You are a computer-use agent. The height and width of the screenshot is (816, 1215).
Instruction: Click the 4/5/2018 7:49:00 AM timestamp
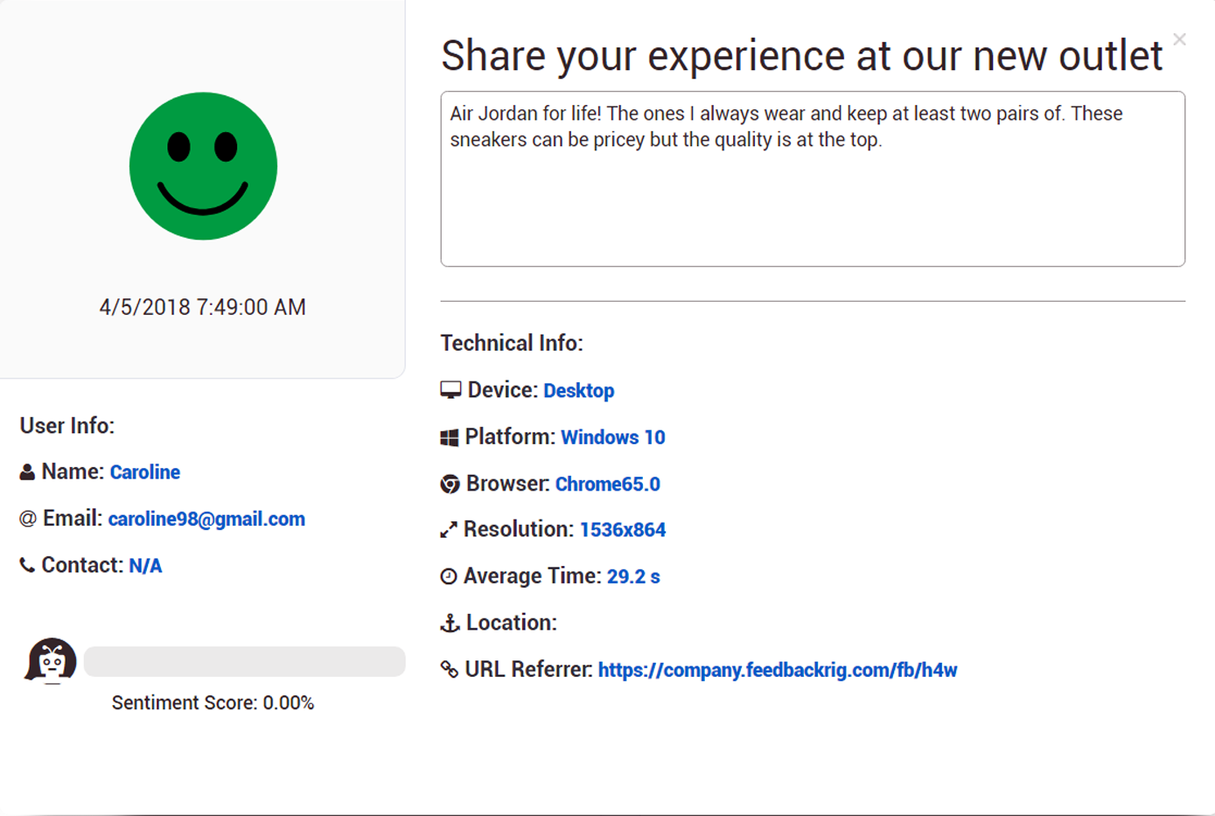pyautogui.click(x=203, y=307)
